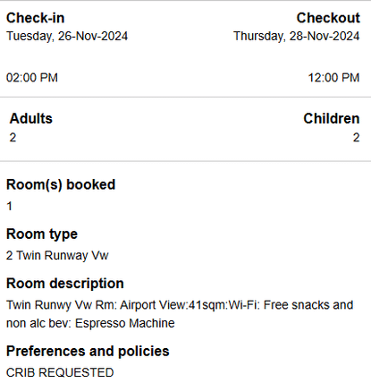
Task: Select the adults count value
Action: (x=13, y=138)
